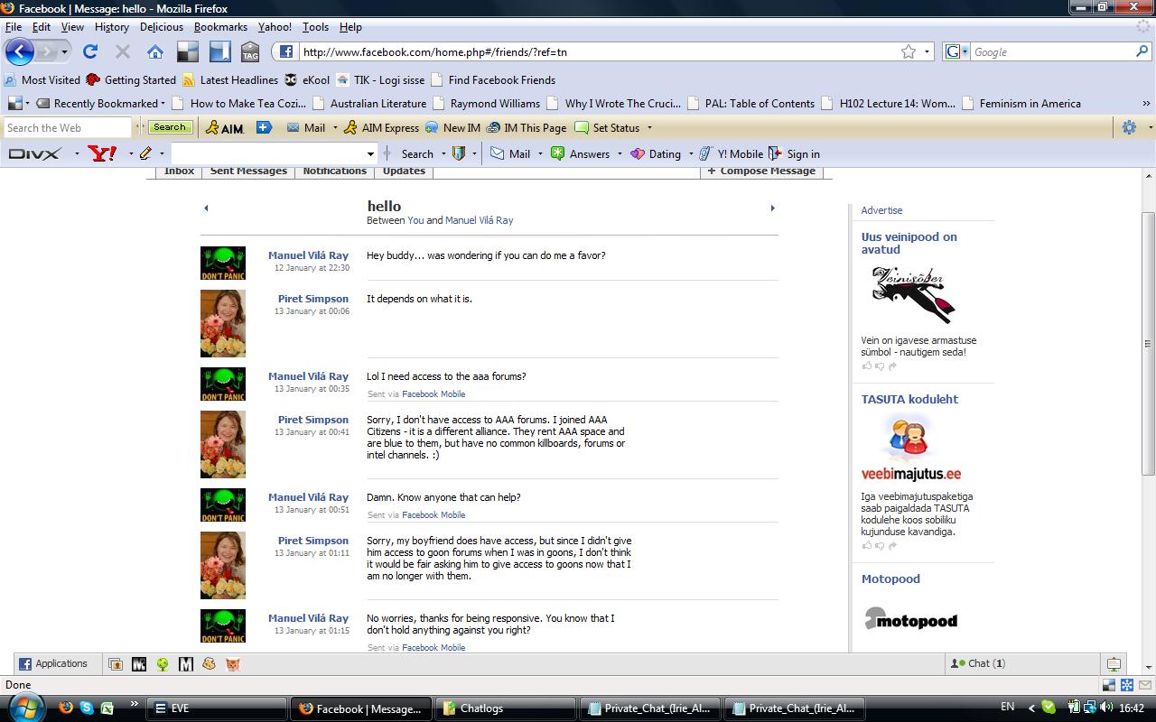Click the IM This Page toolbar item
The image size is (1156, 722).
click(527, 128)
